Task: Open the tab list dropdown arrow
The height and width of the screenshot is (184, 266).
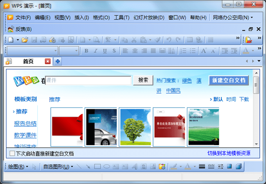Action: click(259, 61)
